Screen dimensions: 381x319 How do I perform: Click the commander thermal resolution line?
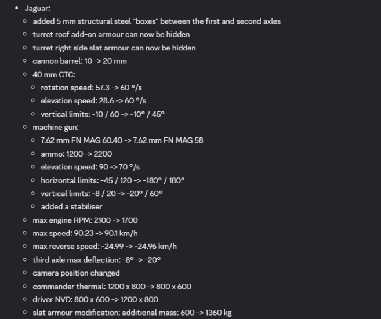pos(111,287)
